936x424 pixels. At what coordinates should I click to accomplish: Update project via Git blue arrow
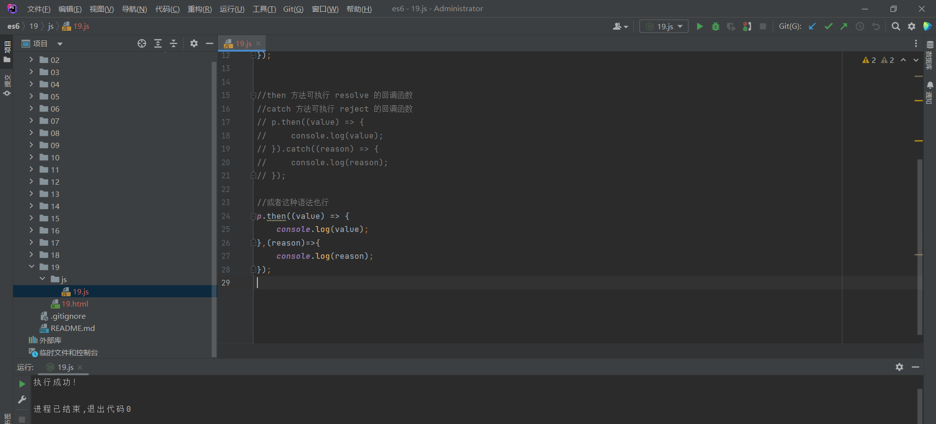(812, 26)
